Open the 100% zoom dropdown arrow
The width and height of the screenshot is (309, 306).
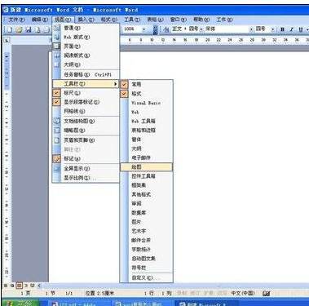144,29
